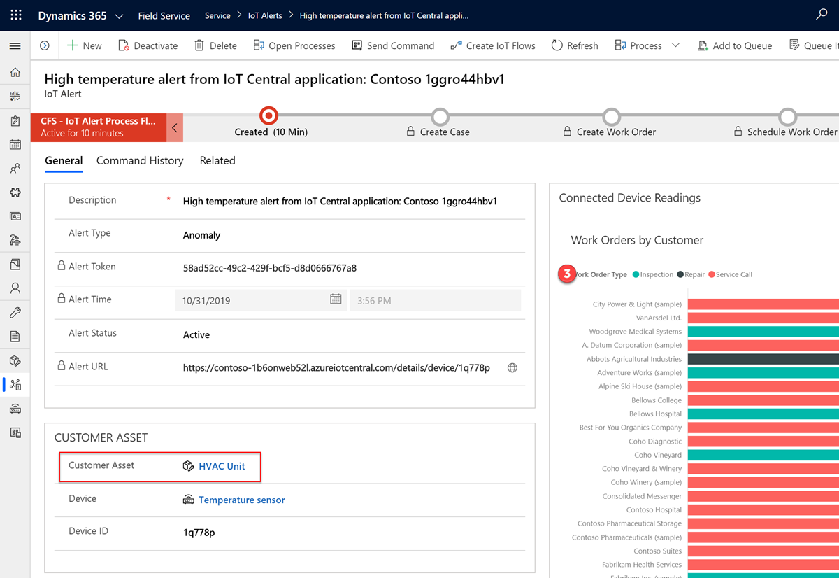Click the Alert Time date field

click(261, 300)
